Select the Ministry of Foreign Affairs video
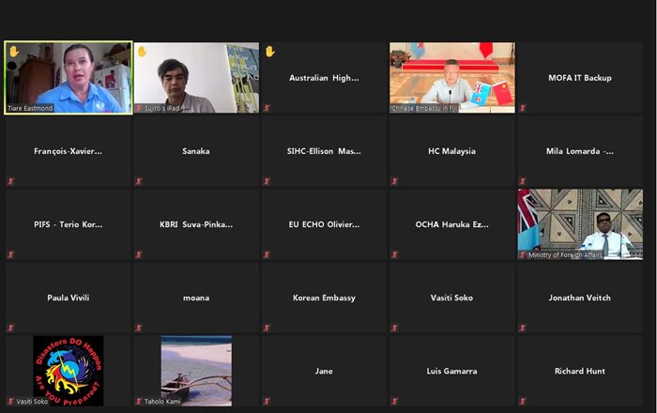 click(579, 223)
